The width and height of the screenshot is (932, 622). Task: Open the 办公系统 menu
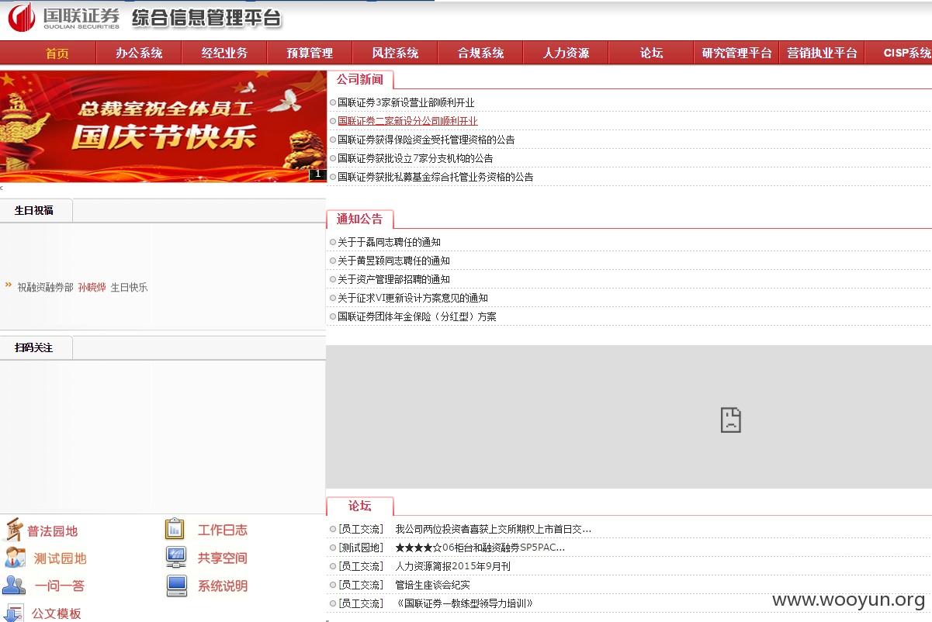point(139,54)
